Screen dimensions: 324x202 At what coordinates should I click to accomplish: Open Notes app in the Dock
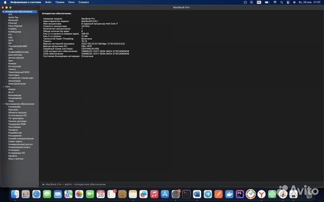tap(133, 194)
